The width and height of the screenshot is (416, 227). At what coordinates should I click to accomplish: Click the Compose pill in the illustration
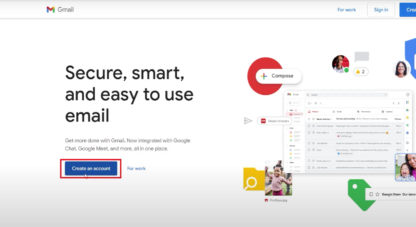pos(279,76)
